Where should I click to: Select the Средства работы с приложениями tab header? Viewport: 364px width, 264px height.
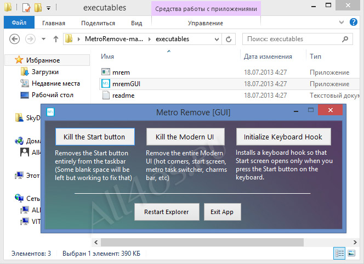206,9
